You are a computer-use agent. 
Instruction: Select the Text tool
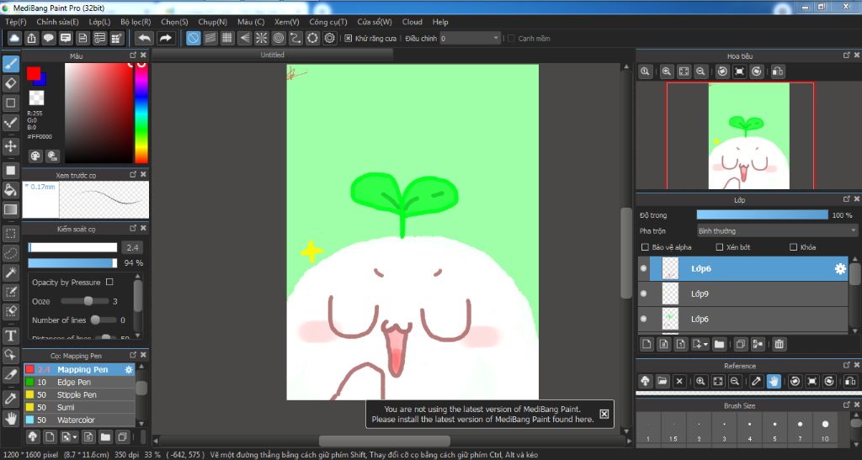(x=11, y=335)
